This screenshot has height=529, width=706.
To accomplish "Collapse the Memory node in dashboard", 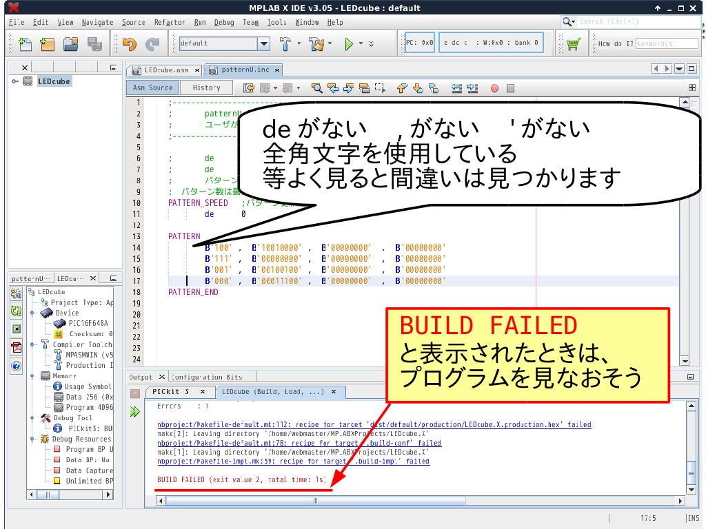I will point(32,375).
